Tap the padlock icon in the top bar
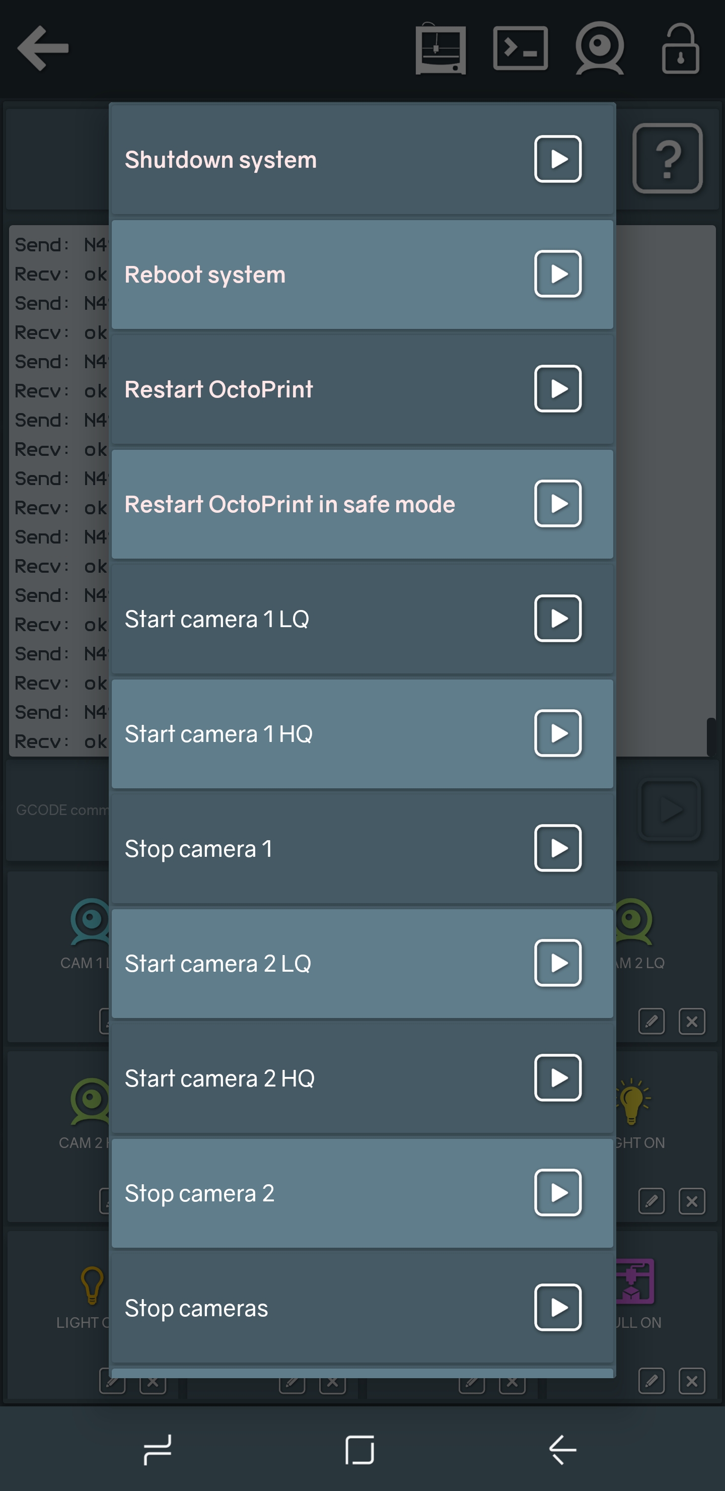 tap(681, 49)
